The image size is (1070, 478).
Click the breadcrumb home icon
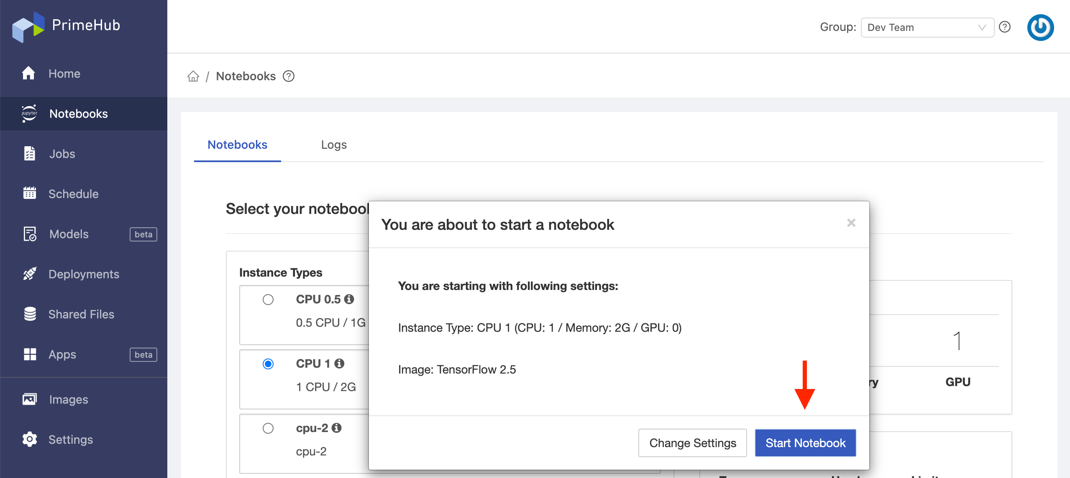193,76
